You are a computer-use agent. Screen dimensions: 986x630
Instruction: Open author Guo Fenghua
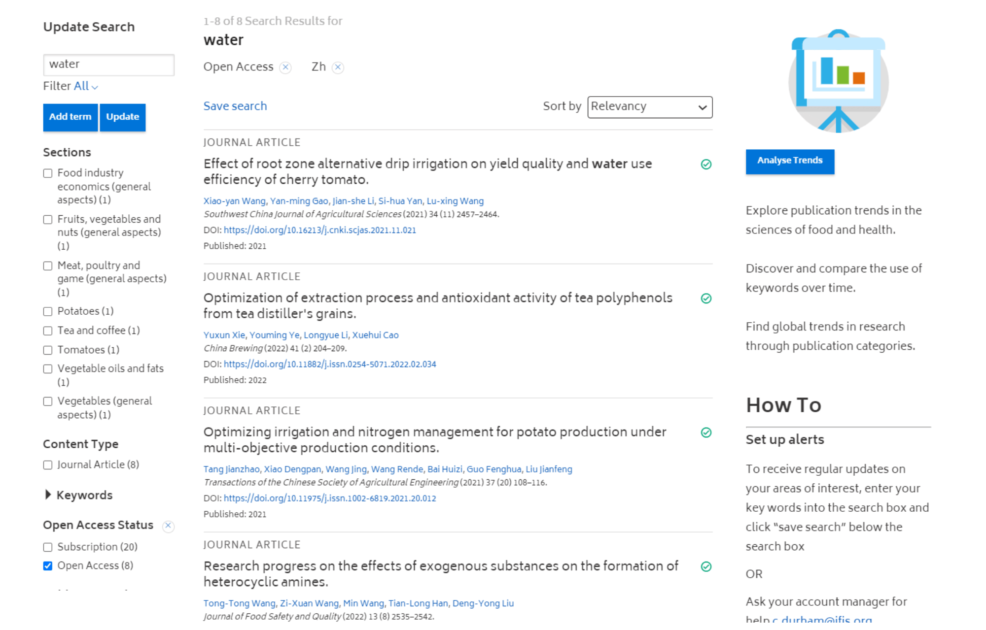point(494,469)
